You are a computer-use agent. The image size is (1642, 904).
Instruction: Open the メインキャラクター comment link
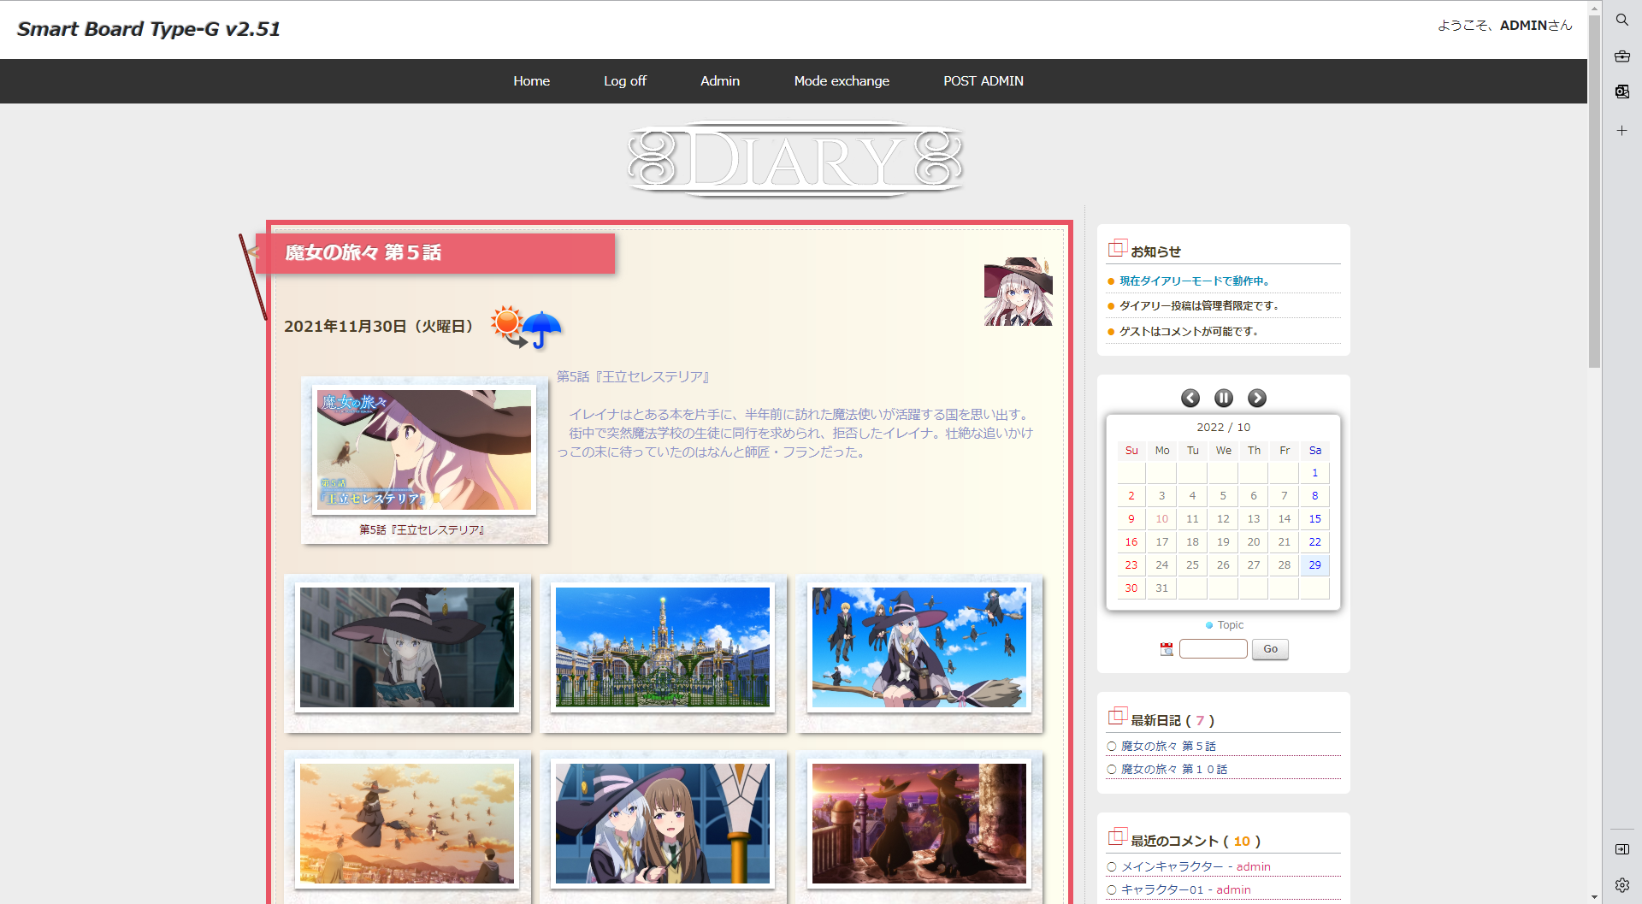click(1172, 866)
